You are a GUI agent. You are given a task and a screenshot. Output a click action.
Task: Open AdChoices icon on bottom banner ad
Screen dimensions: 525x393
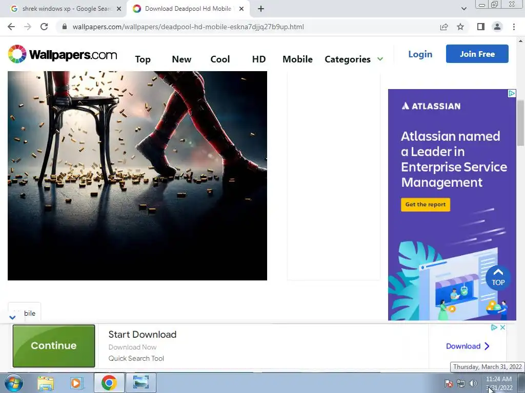494,327
